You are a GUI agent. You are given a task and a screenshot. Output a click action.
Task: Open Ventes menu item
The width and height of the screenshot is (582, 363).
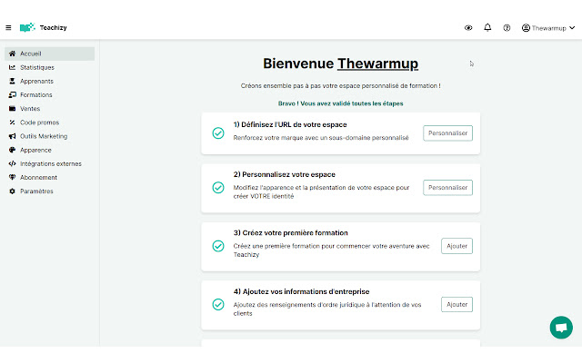click(x=50, y=109)
